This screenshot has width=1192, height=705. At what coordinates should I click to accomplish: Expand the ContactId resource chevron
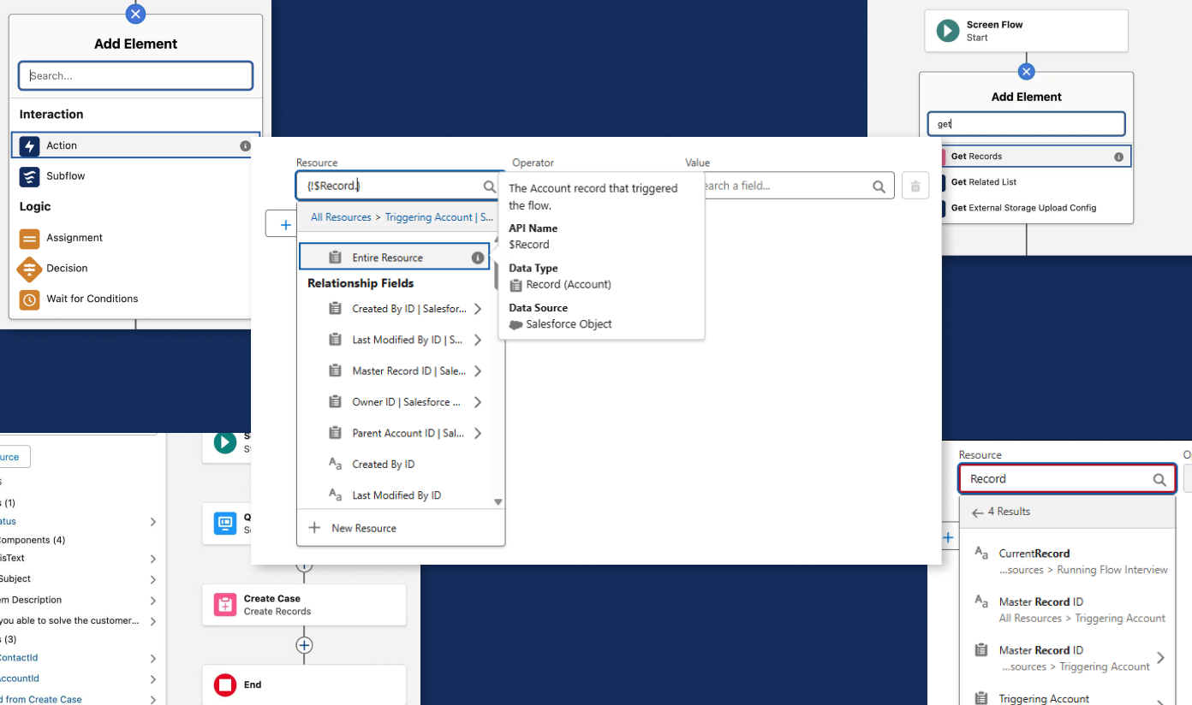(x=153, y=659)
